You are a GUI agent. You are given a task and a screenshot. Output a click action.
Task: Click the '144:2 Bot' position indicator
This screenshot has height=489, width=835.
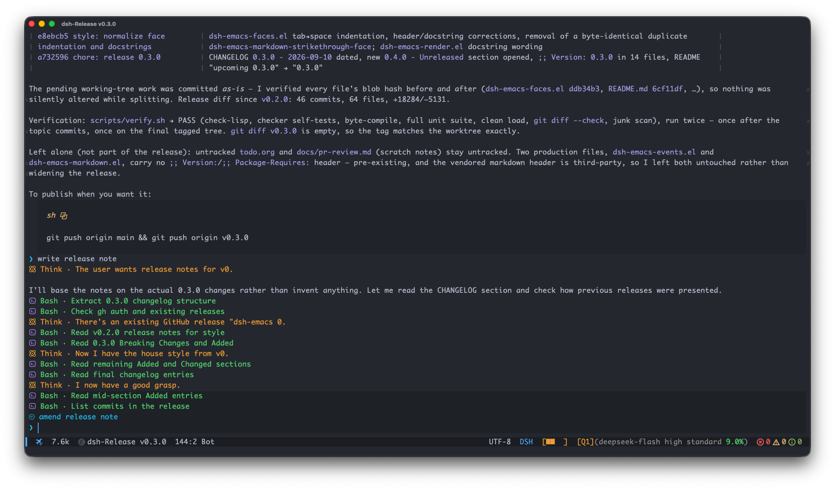pyautogui.click(x=194, y=442)
